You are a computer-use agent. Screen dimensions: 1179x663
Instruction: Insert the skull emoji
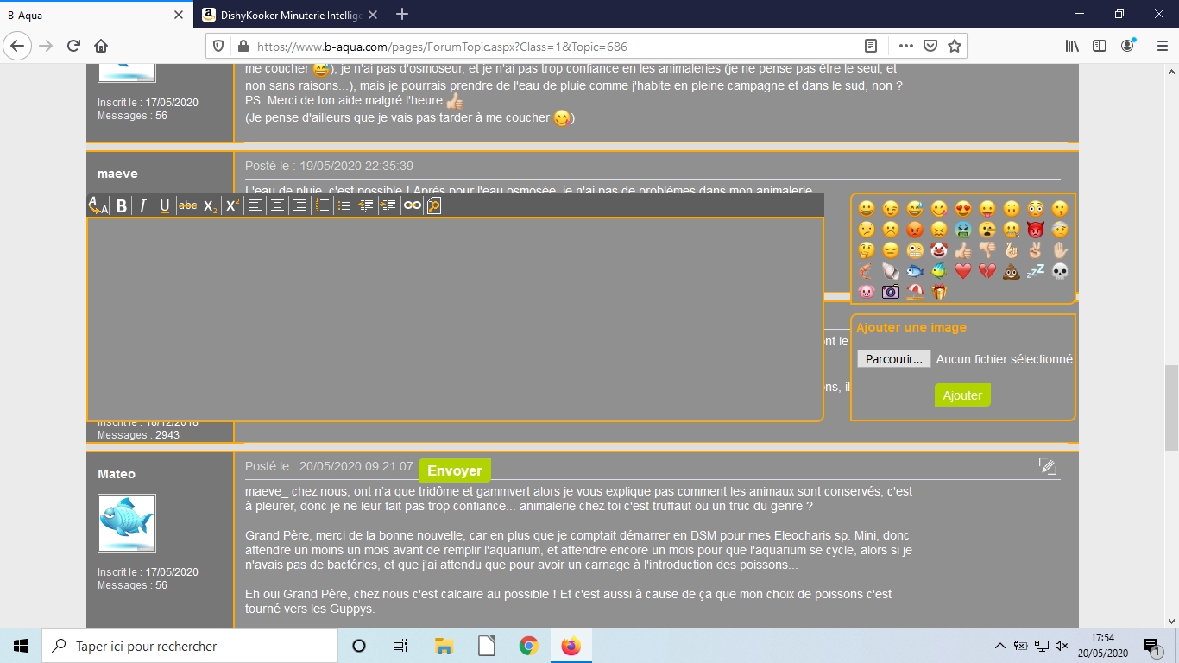tap(1060, 271)
